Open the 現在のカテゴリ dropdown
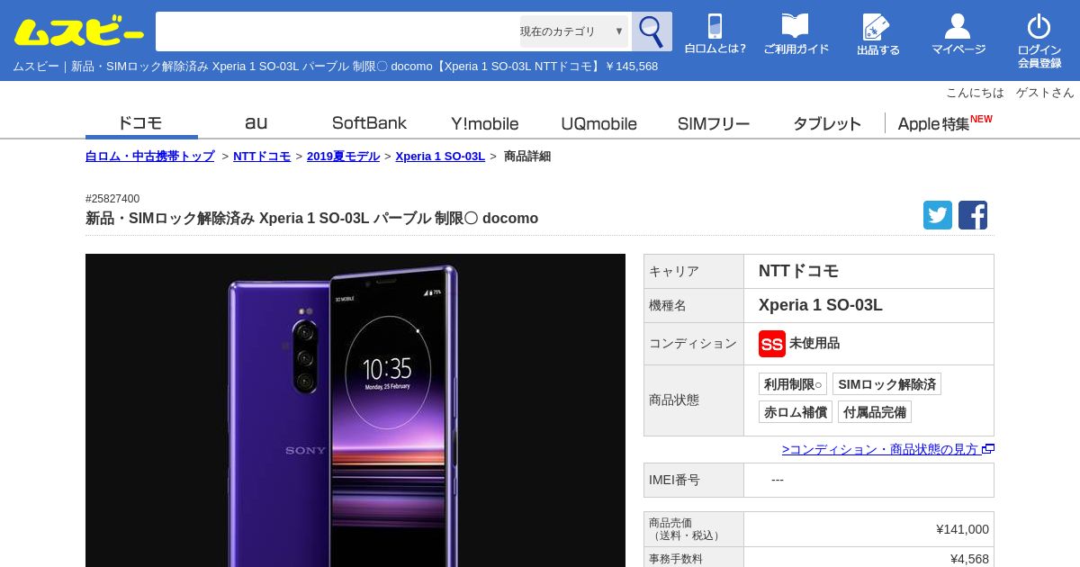The height and width of the screenshot is (567, 1080). click(x=574, y=31)
